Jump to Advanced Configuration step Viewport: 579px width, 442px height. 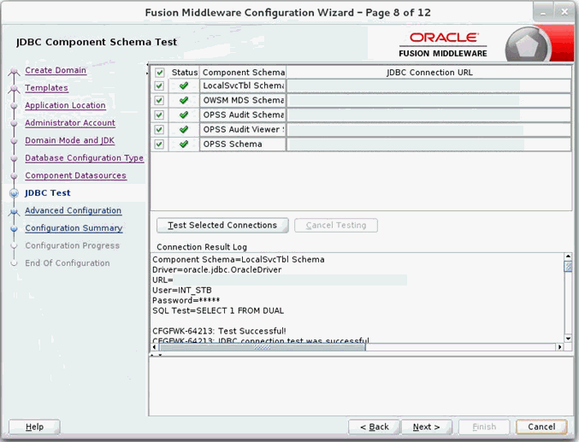tap(73, 210)
